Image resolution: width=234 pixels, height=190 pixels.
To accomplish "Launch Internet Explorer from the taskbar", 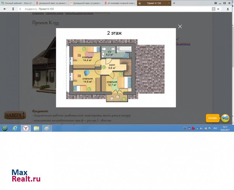I will coord(15,128).
